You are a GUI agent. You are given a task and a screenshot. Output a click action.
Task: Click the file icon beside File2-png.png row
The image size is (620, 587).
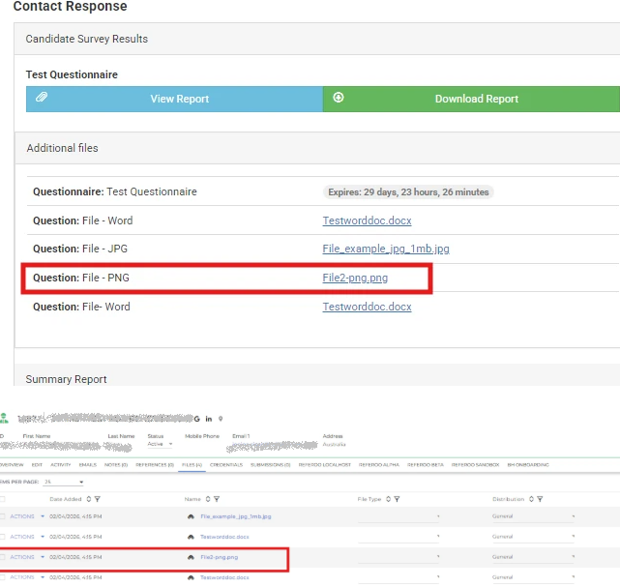coord(191,557)
